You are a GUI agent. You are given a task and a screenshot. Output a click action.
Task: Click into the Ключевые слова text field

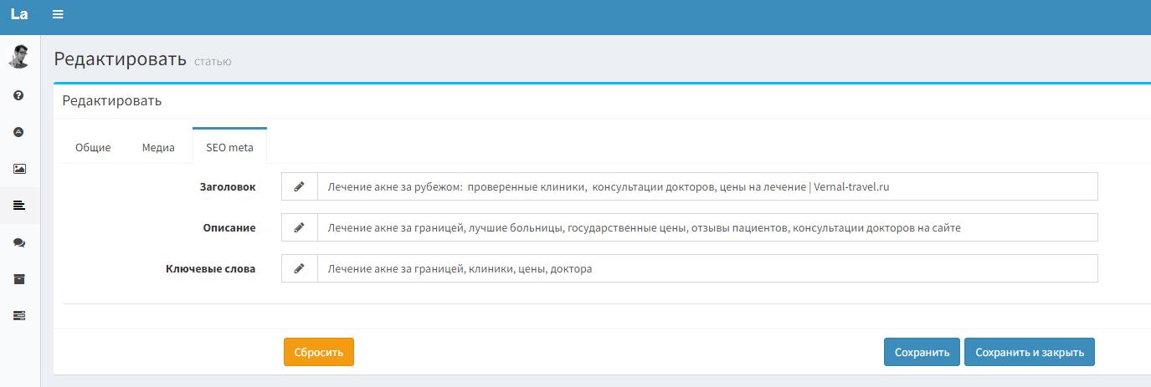click(707, 268)
